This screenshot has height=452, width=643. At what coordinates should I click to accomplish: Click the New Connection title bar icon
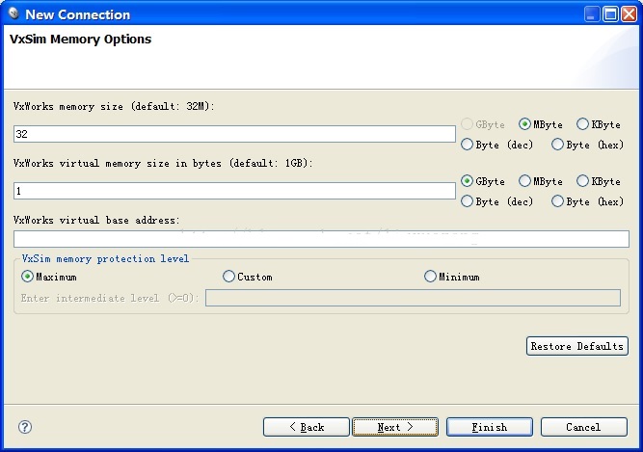pos(13,13)
